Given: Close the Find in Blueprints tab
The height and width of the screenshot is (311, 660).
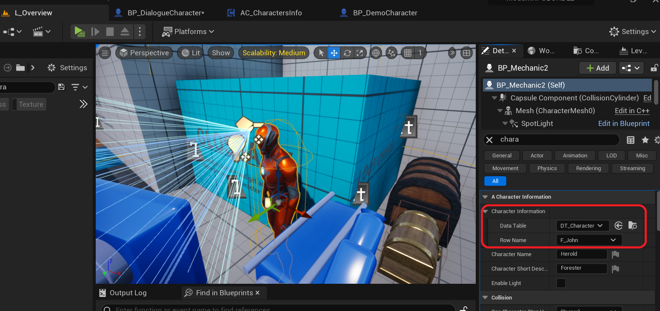Looking at the screenshot, I should pos(258,293).
